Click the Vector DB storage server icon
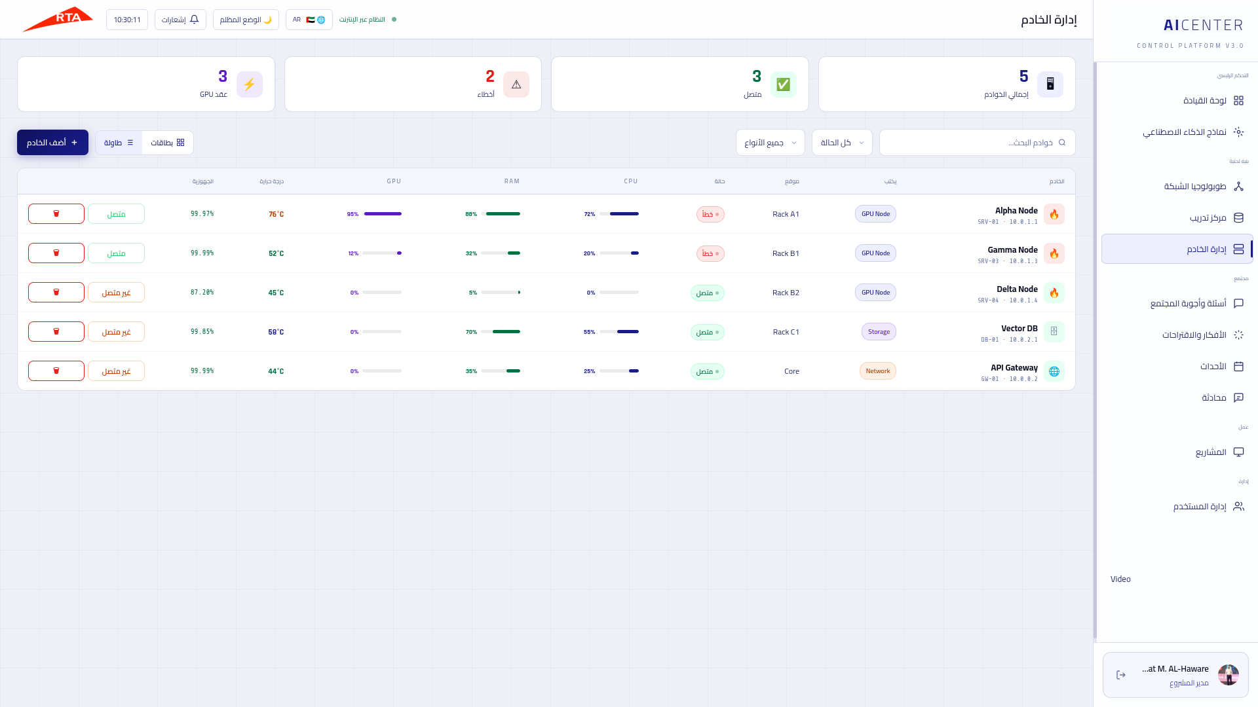 (x=1054, y=332)
